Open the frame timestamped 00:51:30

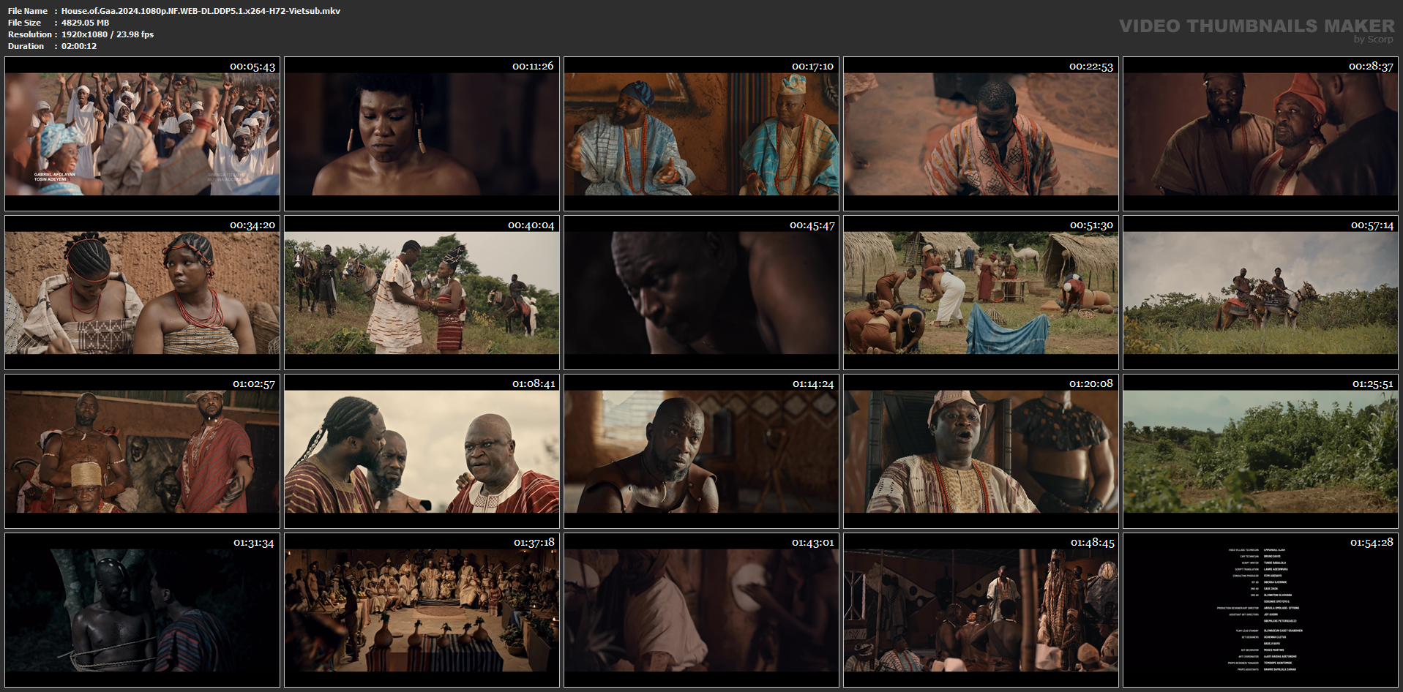point(981,293)
